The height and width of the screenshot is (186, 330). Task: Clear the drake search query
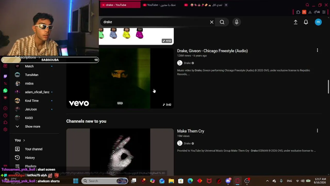(x=212, y=22)
